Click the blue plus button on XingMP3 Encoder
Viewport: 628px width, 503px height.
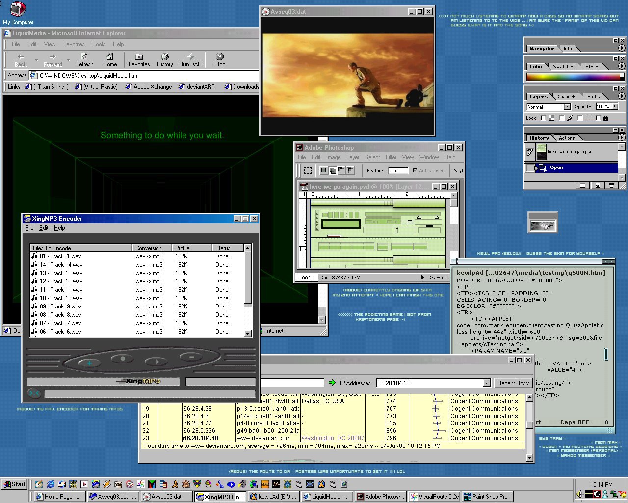point(90,363)
